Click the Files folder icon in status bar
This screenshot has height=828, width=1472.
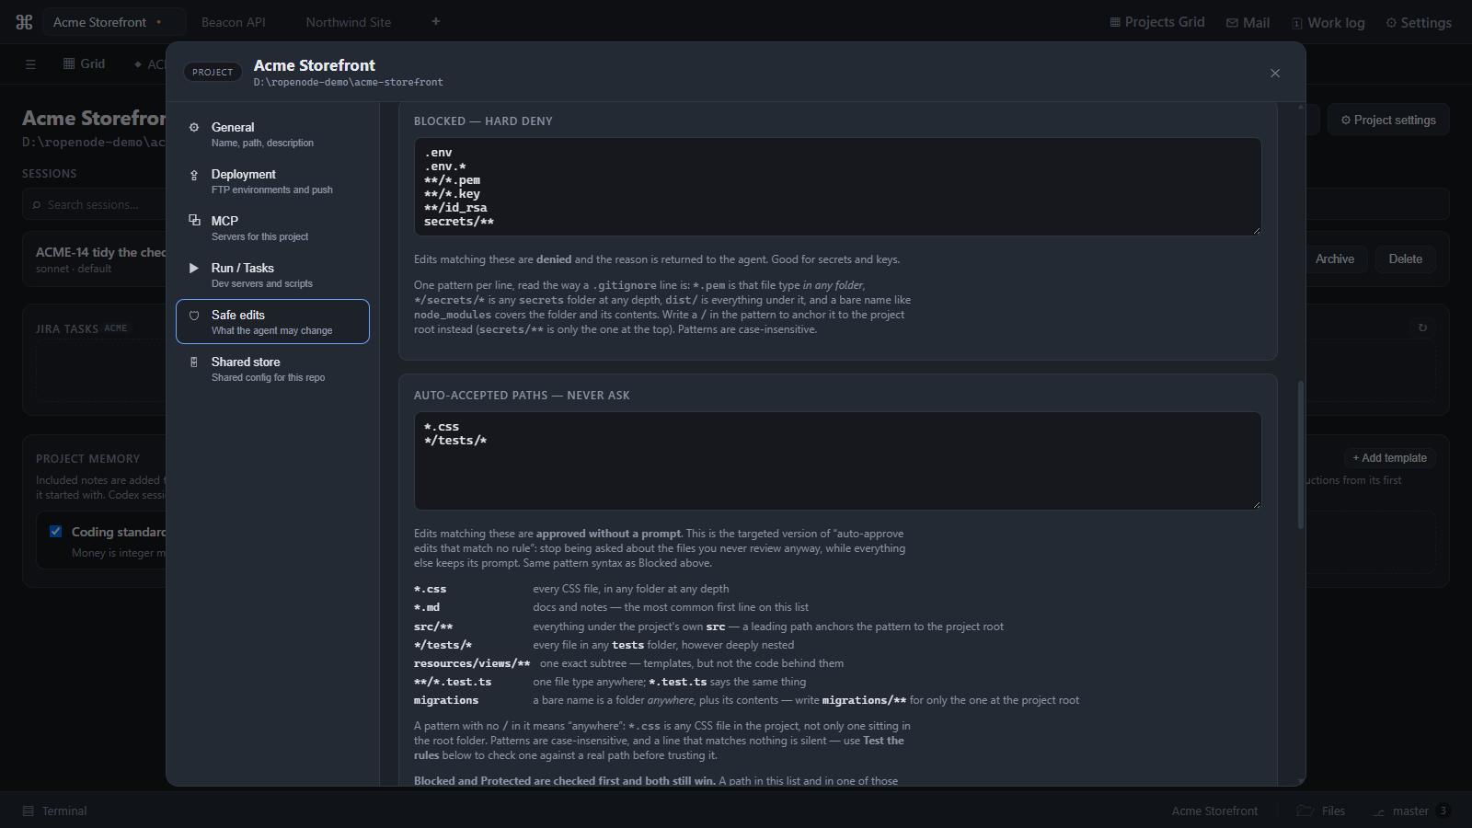(x=1305, y=811)
